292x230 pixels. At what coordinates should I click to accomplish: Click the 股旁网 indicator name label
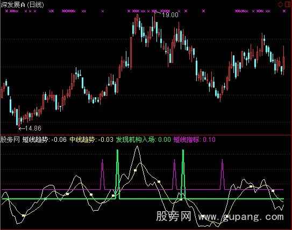(x=10, y=139)
